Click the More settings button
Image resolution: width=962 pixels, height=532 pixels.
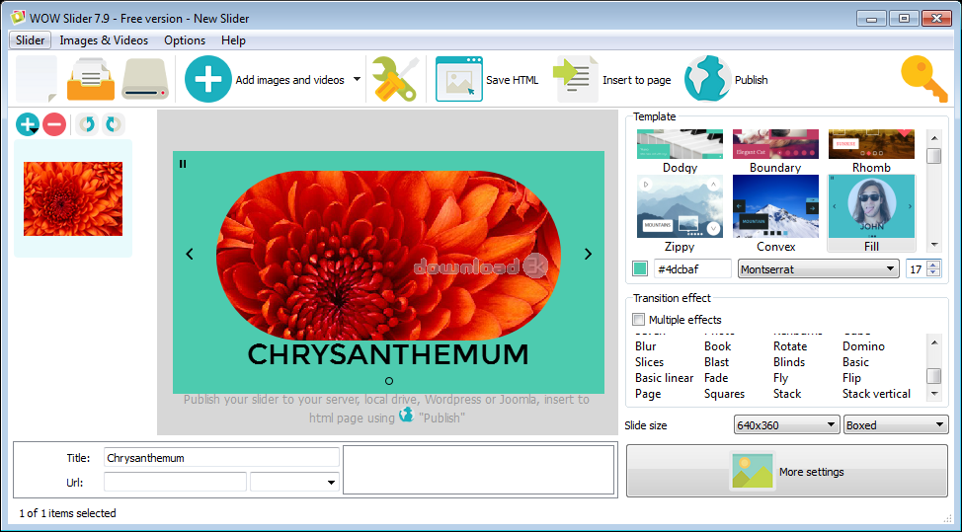(786, 472)
